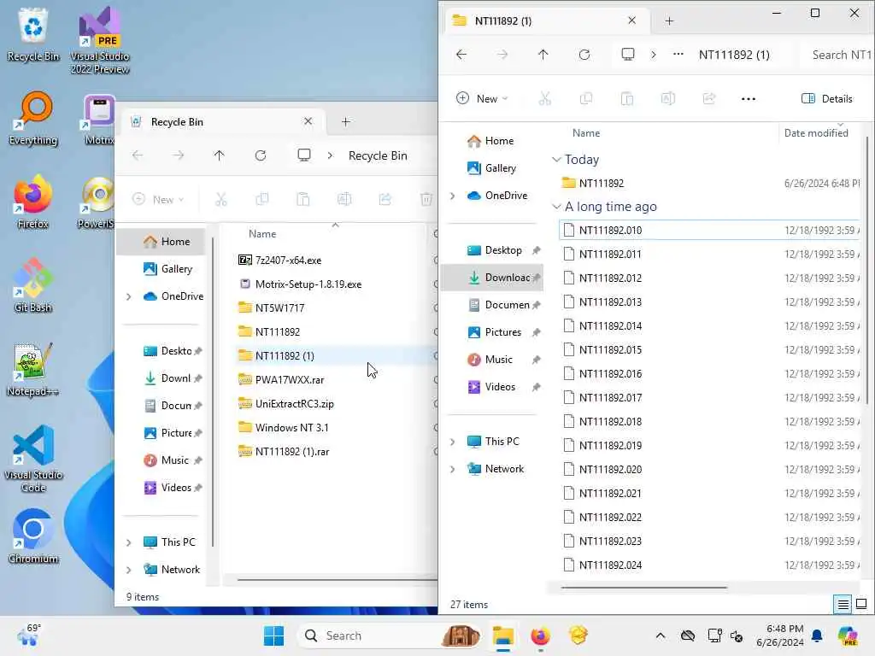Expand OneDrive in NT111892 (1) sidebar

click(453, 196)
